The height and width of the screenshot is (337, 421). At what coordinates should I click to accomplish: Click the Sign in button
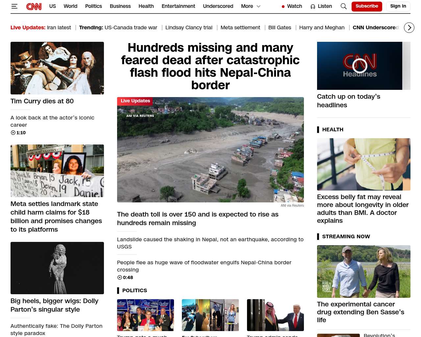[398, 6]
